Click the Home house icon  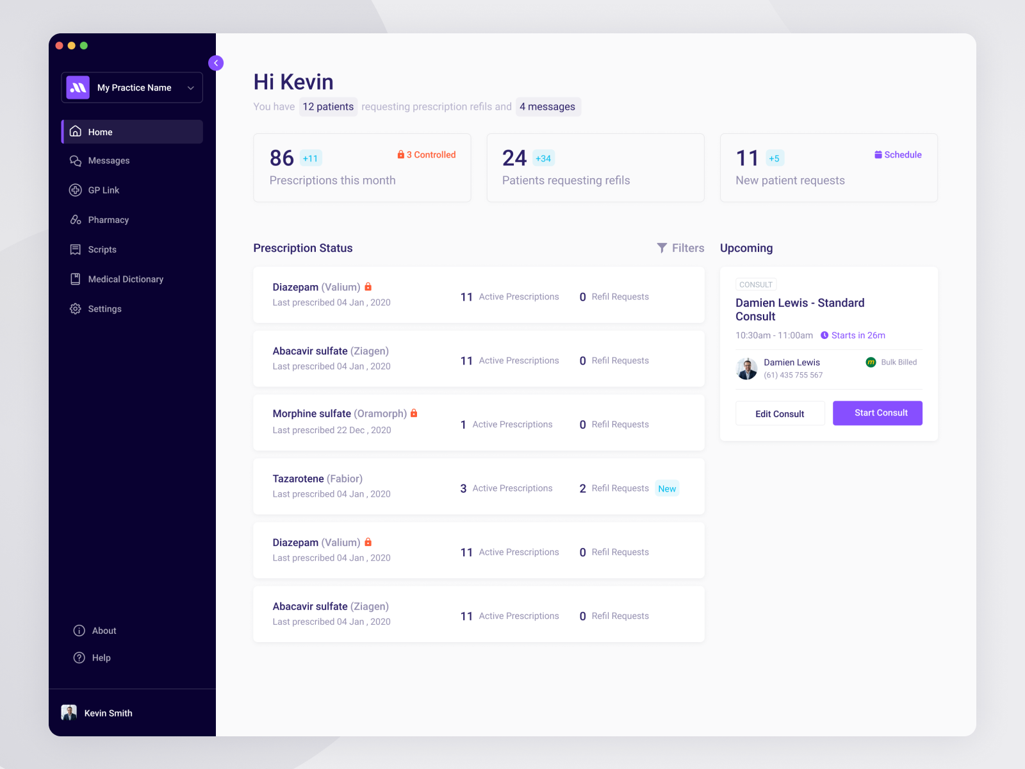click(76, 131)
